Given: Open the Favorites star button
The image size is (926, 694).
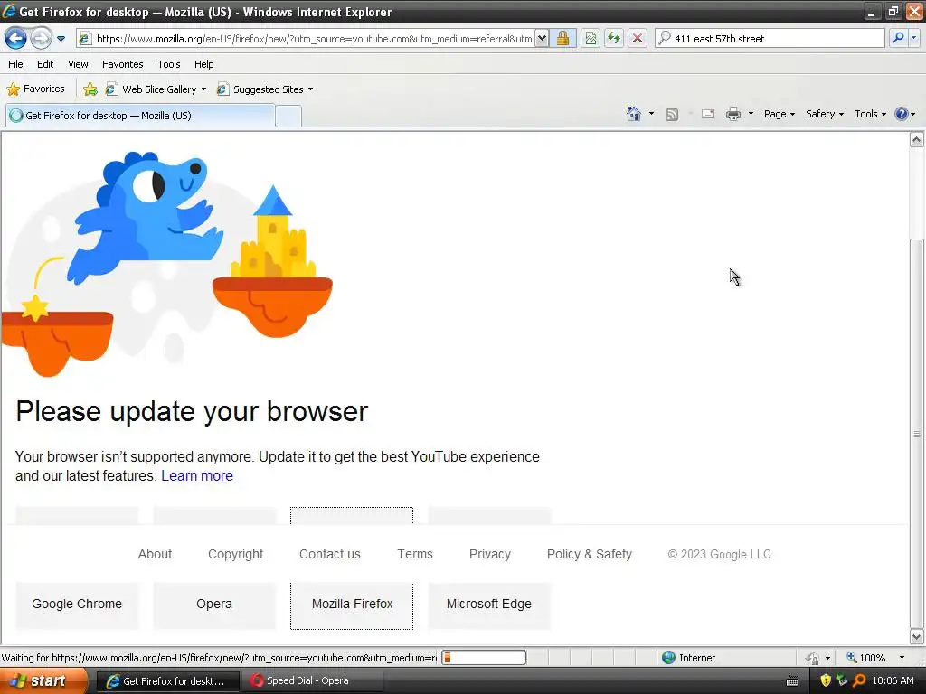Looking at the screenshot, I should point(35,89).
